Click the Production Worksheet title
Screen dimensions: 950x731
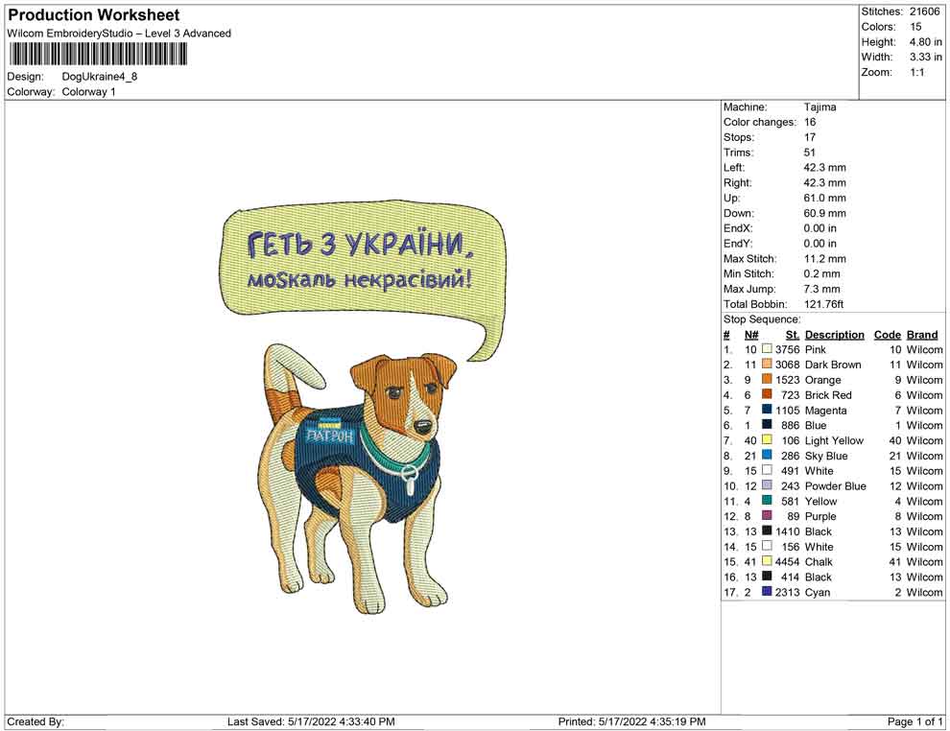[x=93, y=15]
